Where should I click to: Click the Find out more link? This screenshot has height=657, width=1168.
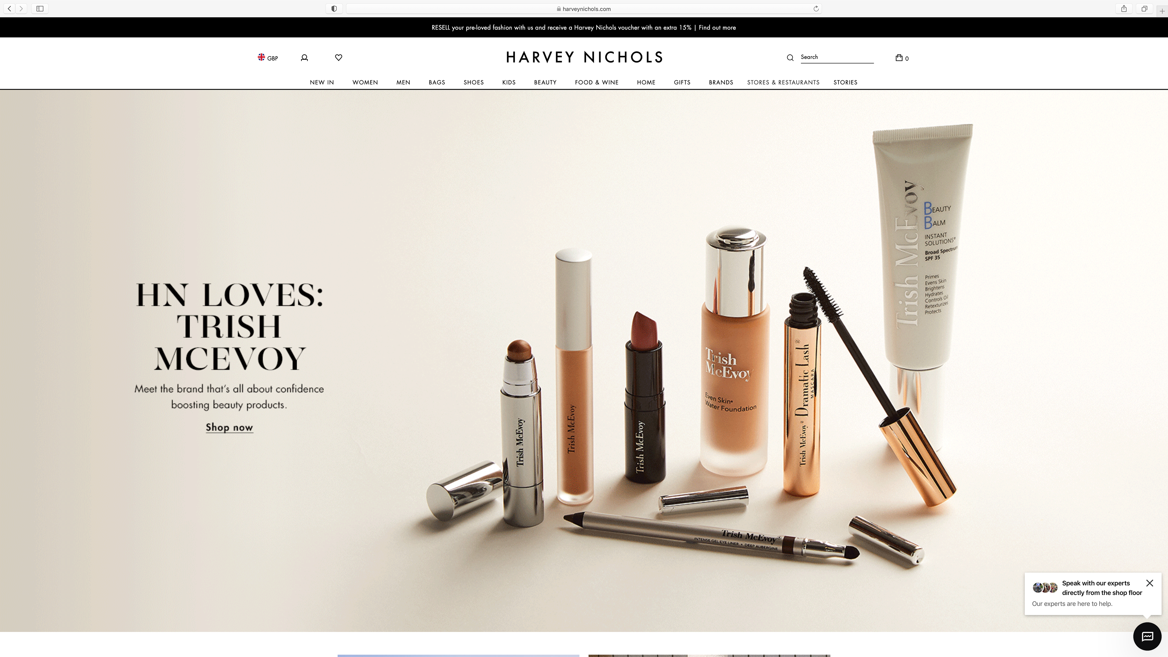point(717,28)
